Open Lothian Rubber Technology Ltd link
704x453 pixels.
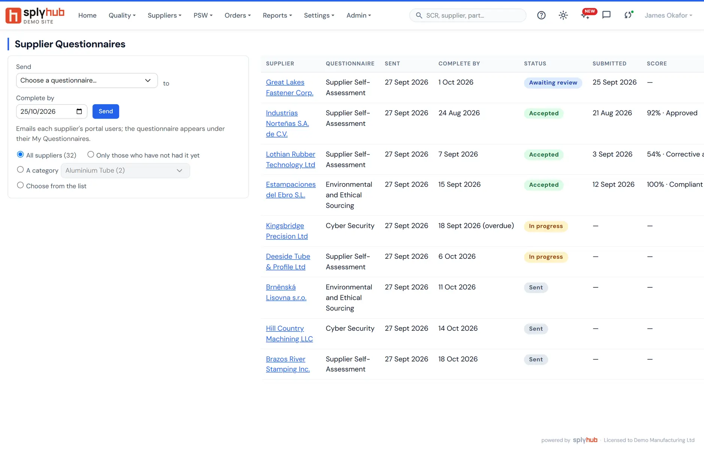(x=291, y=159)
